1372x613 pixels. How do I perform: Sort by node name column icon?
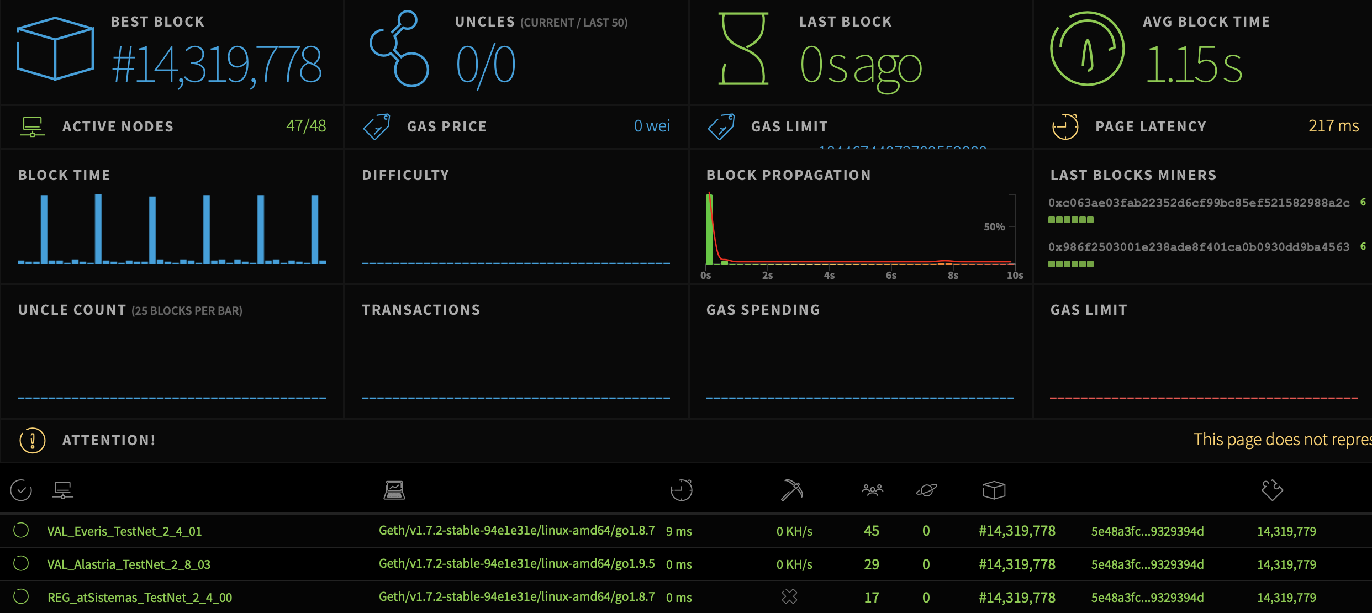pyautogui.click(x=63, y=490)
